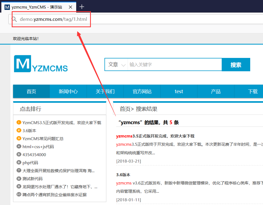Image resolution: width=263 pixels, height=205 pixels.
Task: Open a new browser tab with plus
Action: coord(82,7)
